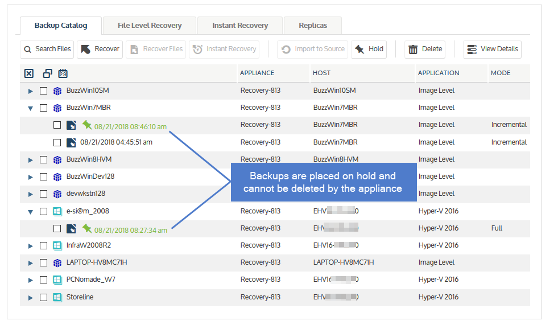Click the Hold button

(x=369, y=49)
